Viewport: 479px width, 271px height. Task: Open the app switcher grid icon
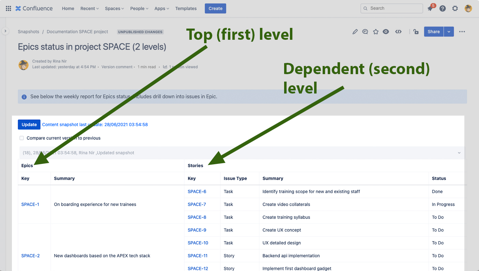point(8,9)
